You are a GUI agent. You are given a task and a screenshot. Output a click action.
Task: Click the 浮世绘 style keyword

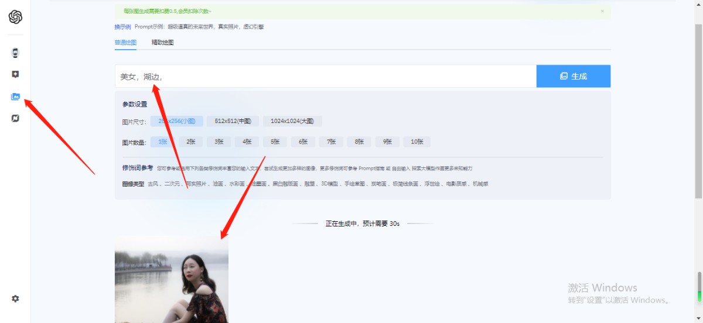pos(432,184)
